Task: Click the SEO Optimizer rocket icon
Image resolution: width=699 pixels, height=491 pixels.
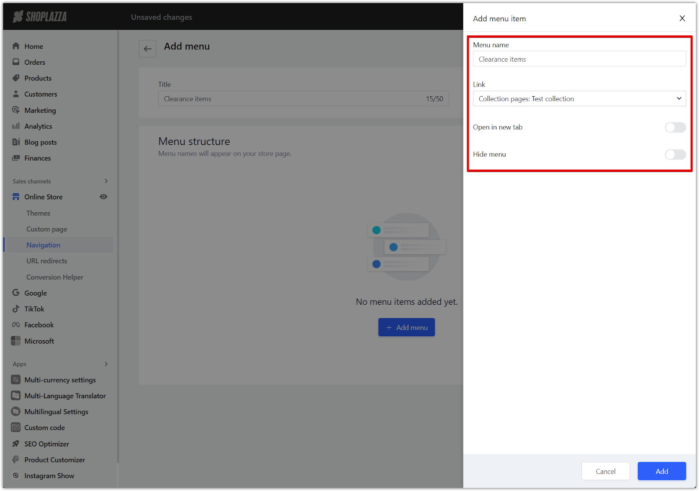Action: pyautogui.click(x=16, y=443)
